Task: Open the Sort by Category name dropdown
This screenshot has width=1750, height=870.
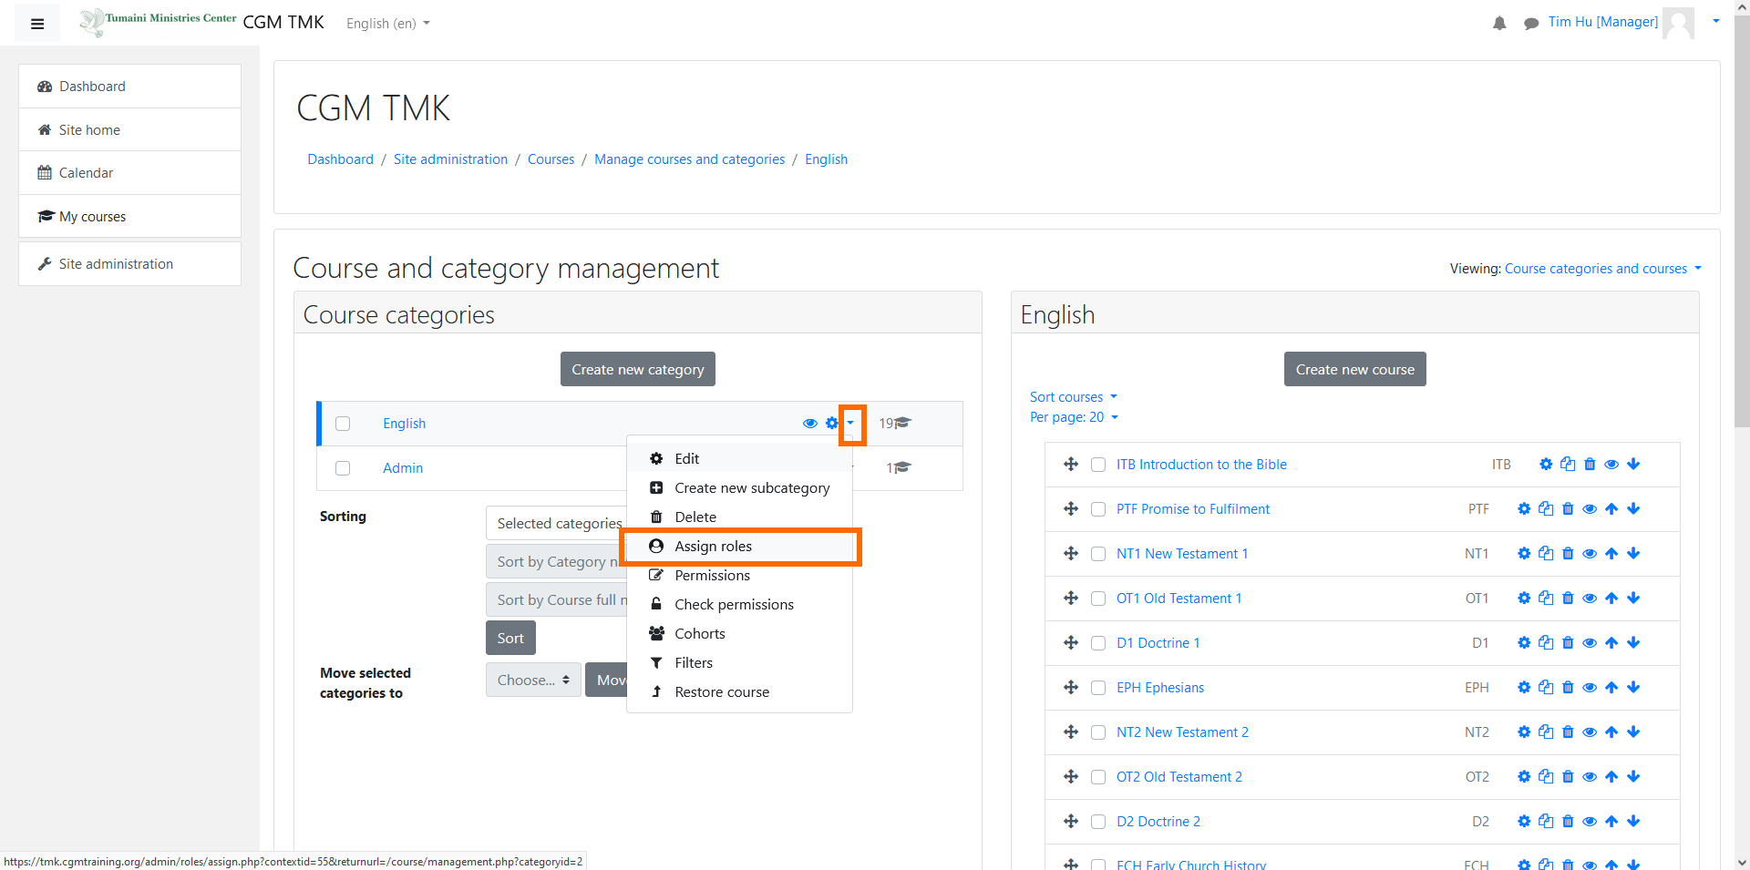Action: pyautogui.click(x=556, y=562)
